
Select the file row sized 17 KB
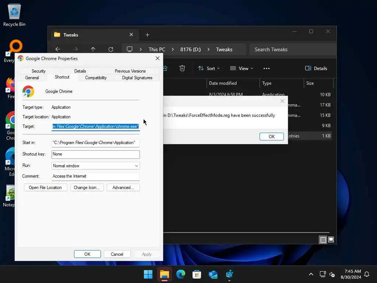tap(310, 105)
